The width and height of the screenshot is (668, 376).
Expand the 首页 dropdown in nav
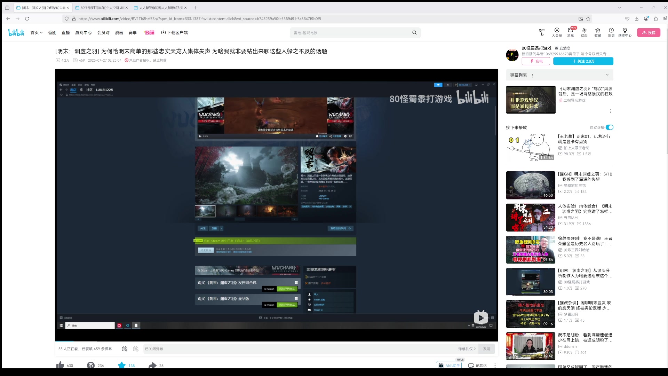37,33
